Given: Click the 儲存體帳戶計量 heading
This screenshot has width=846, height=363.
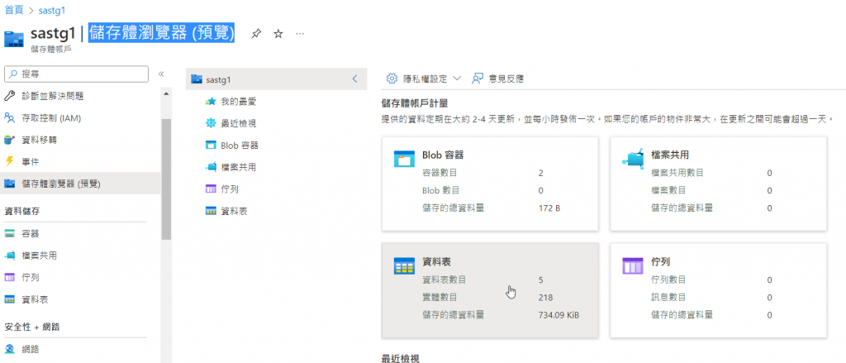Looking at the screenshot, I should [x=415, y=103].
